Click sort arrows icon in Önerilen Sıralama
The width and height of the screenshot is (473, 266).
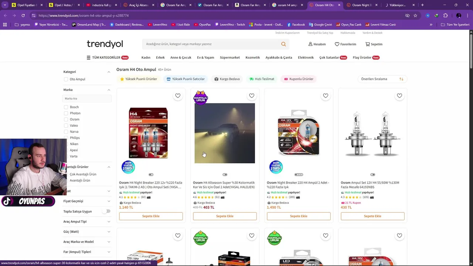(401, 79)
